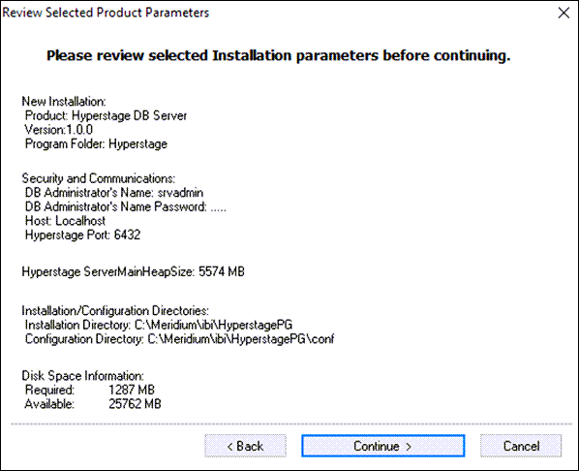Select the Available 25762 MB disk line

[93, 404]
